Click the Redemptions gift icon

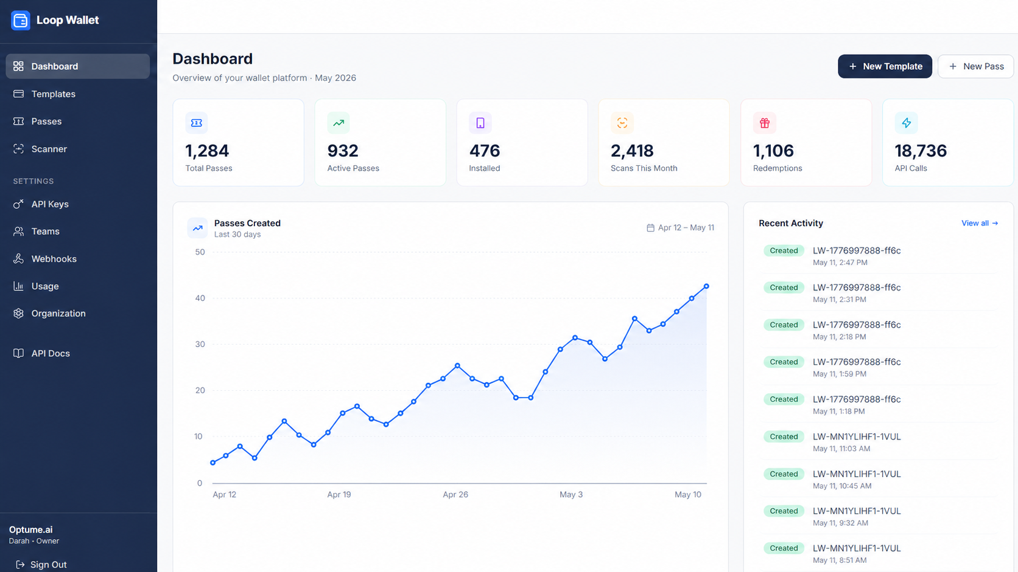click(x=765, y=123)
